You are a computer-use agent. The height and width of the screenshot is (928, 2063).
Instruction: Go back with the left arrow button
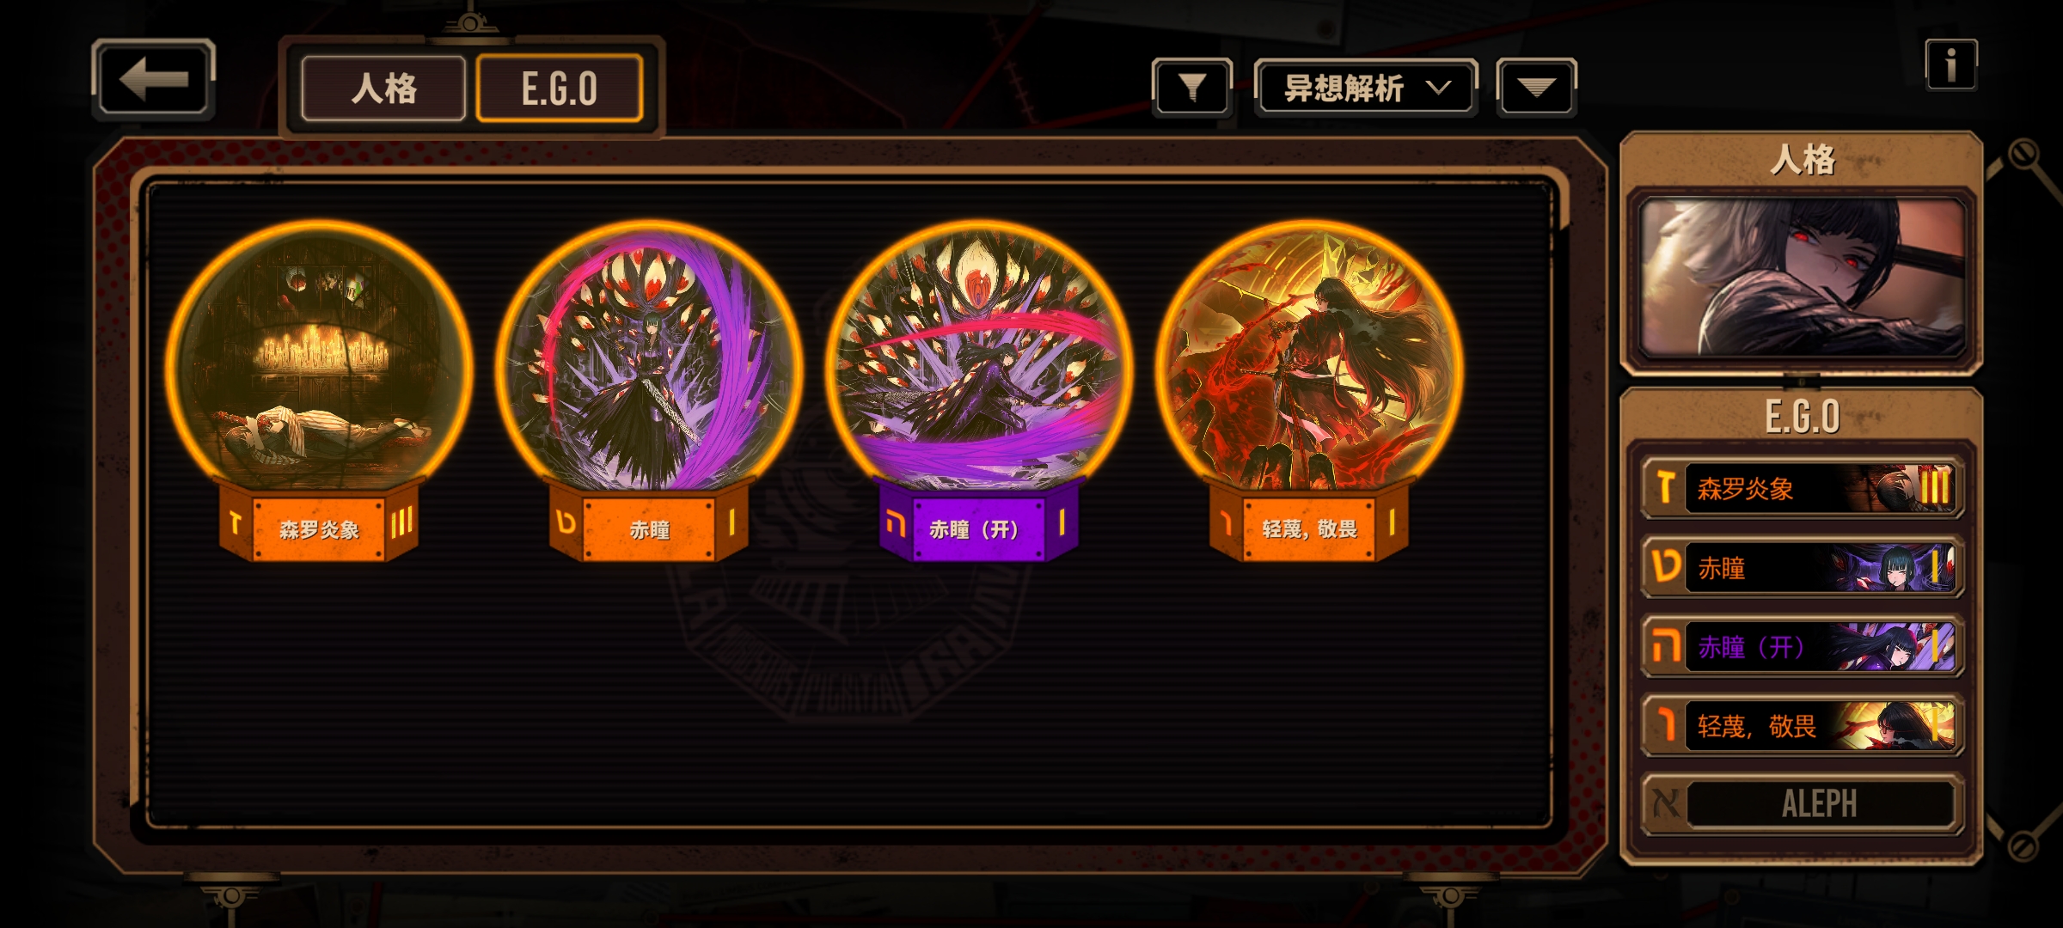[x=153, y=79]
